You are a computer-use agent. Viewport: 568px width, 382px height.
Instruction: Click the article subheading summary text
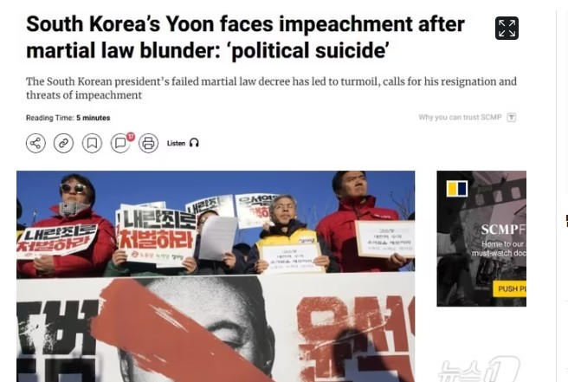tap(271, 88)
